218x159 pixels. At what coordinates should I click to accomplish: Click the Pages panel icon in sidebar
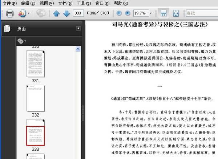(x=7, y=29)
